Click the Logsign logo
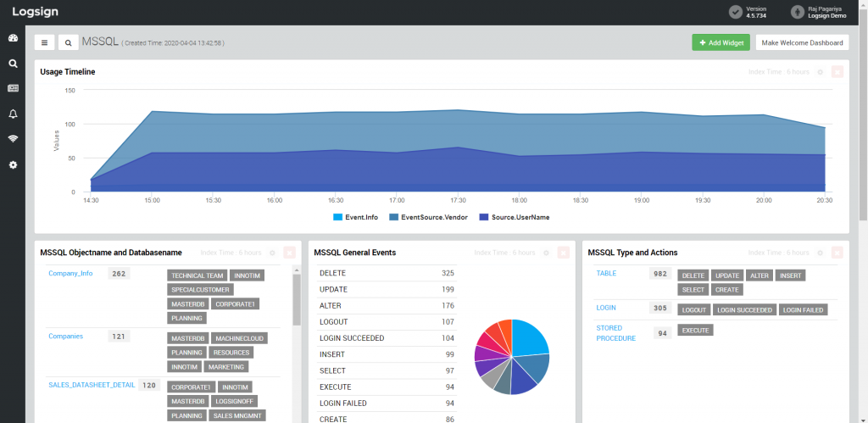 [x=36, y=12]
